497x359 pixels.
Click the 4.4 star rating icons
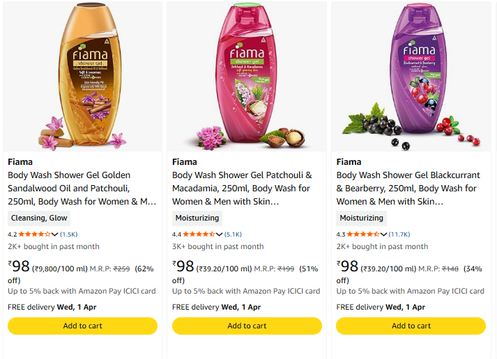(x=198, y=234)
